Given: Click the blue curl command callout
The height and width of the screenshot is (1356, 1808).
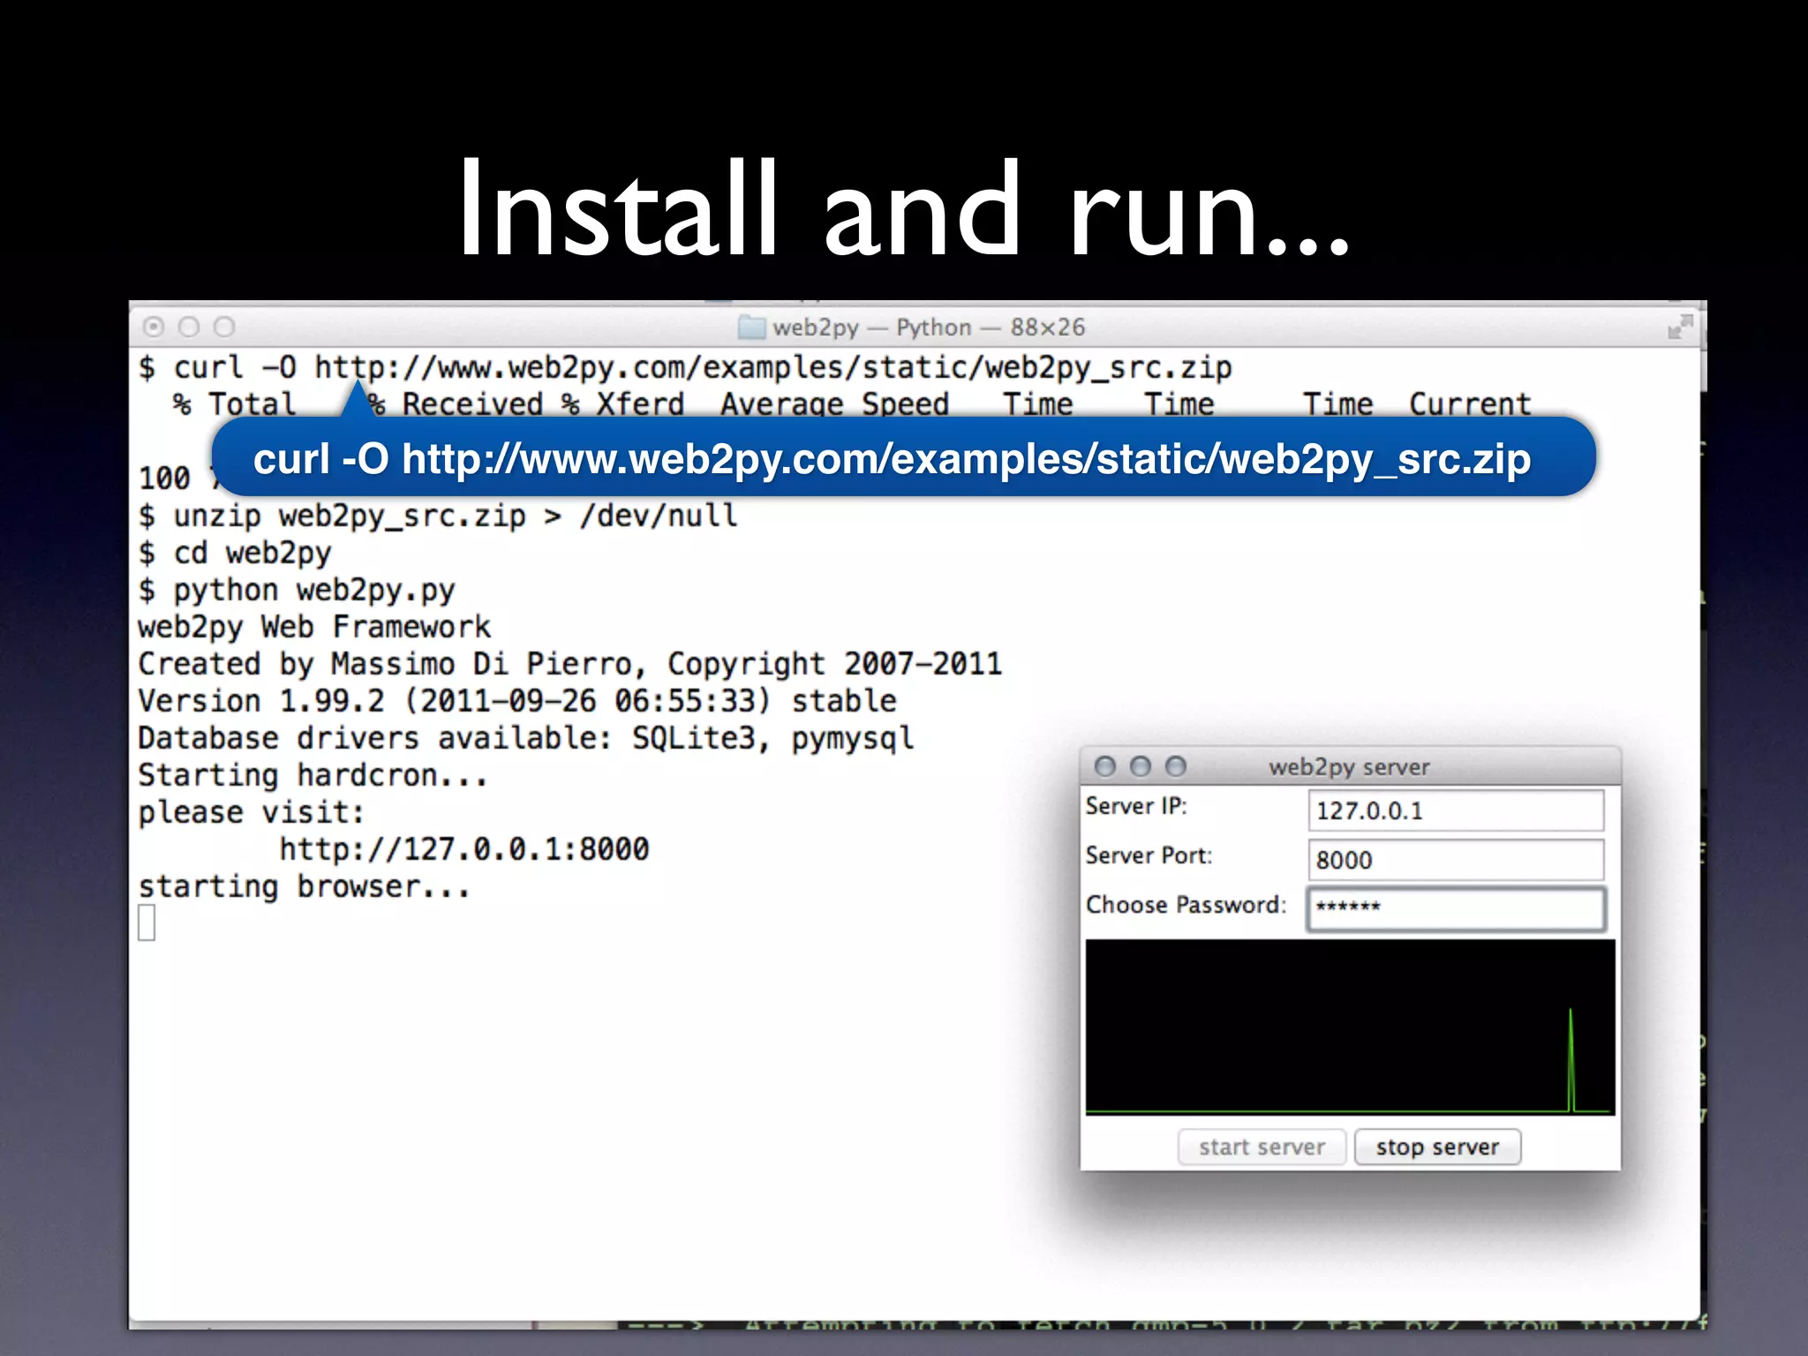Looking at the screenshot, I should [x=903, y=458].
